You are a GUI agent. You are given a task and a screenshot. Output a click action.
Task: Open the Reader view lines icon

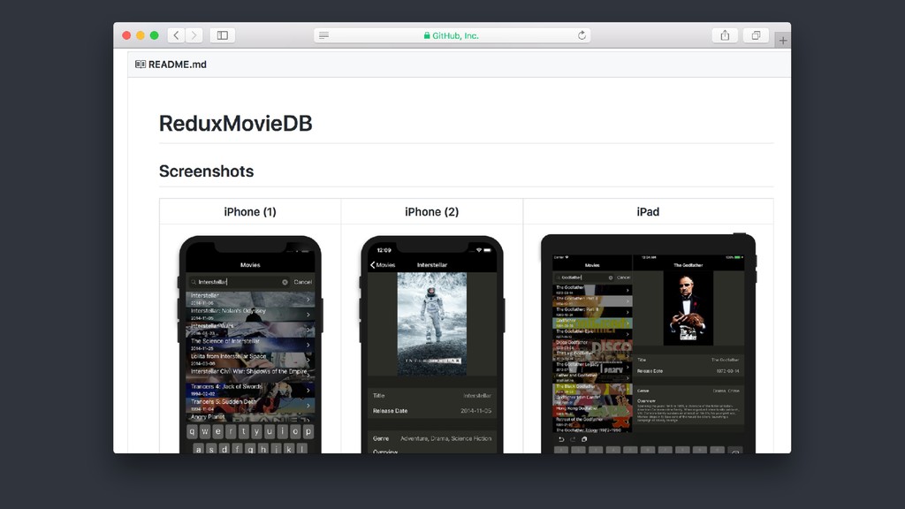click(323, 35)
